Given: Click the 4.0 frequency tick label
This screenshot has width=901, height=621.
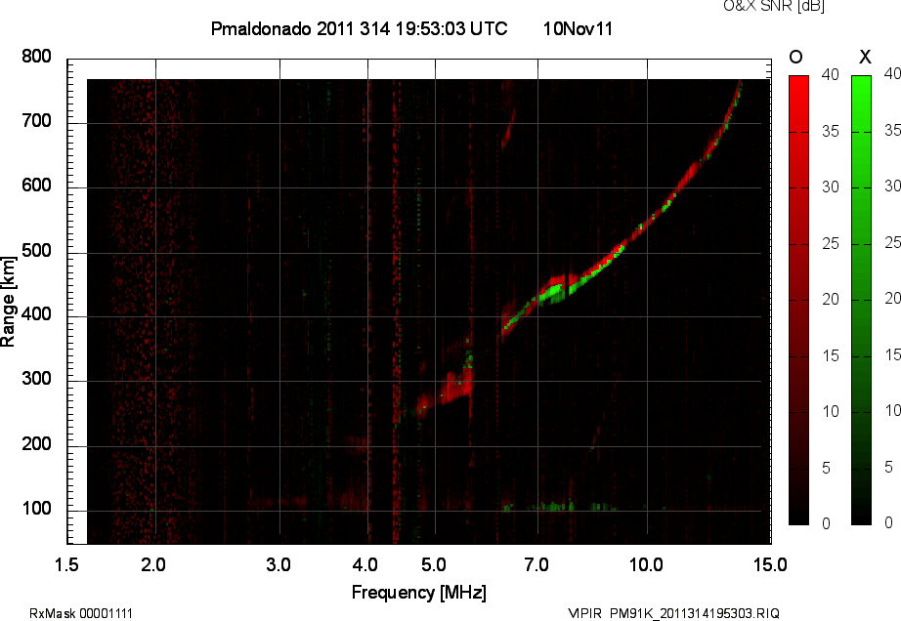Looking at the screenshot, I should click(365, 564).
